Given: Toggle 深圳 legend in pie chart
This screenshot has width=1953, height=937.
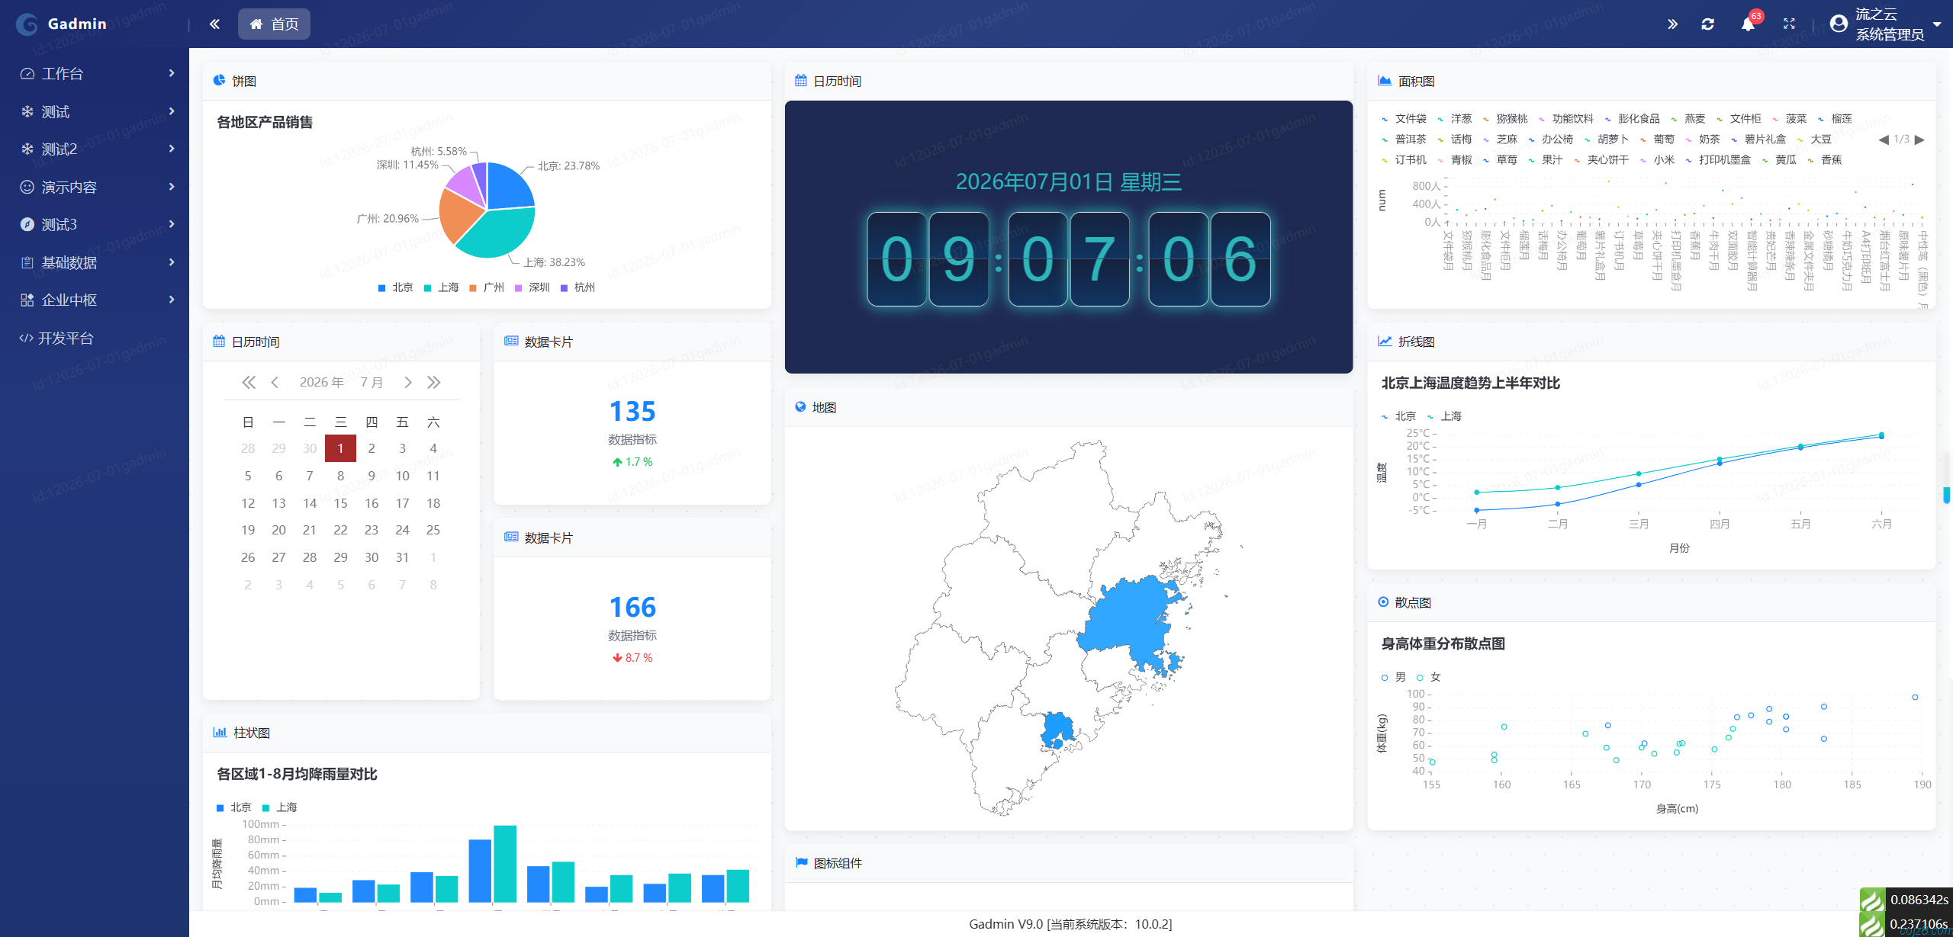Looking at the screenshot, I should 532,287.
